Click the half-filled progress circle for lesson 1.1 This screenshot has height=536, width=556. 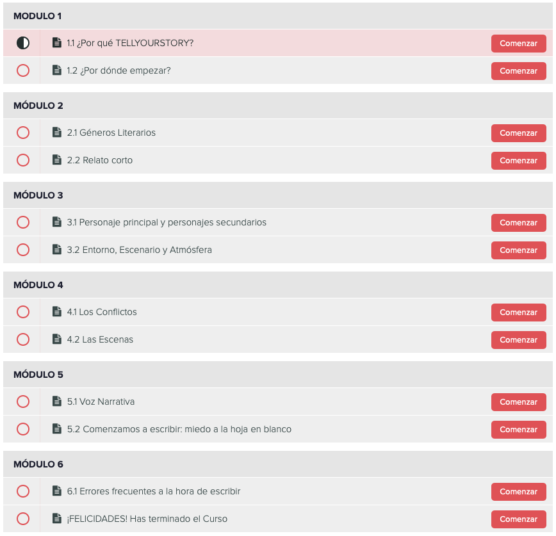[23, 43]
